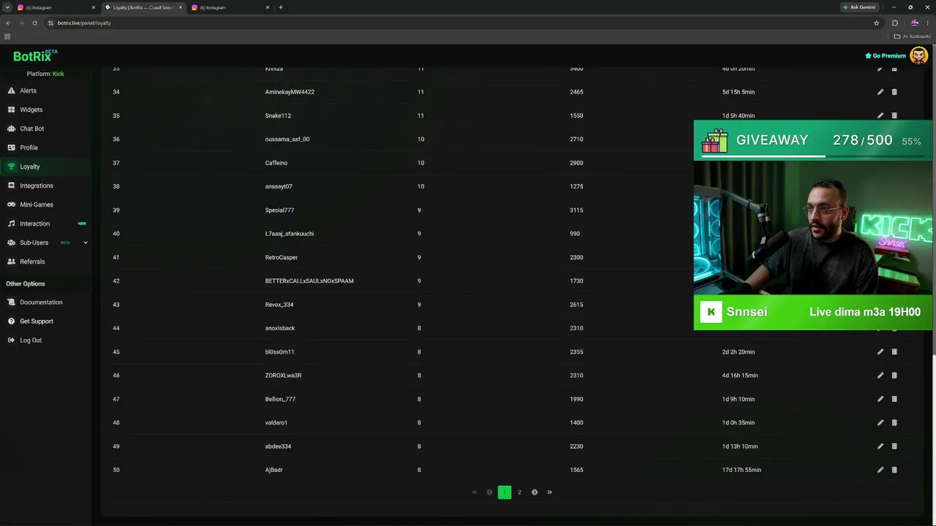
Task: Click username oussama_saf_00
Action: coord(287,139)
